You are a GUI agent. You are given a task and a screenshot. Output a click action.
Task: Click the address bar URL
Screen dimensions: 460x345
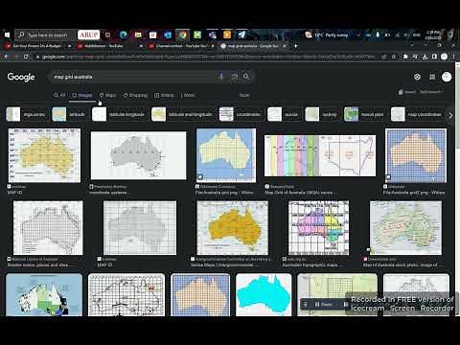point(208,57)
